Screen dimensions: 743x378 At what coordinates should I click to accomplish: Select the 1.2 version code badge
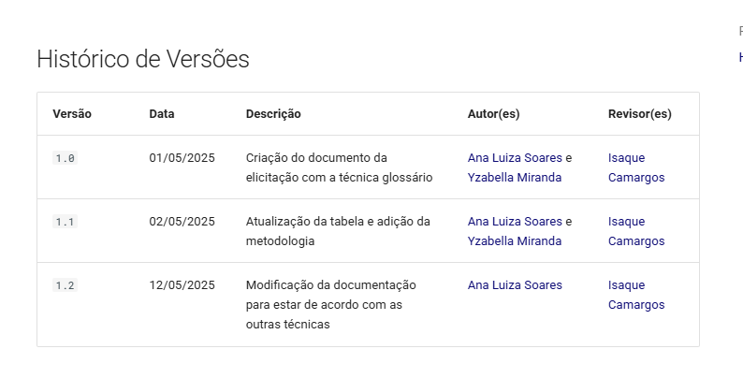(x=65, y=285)
